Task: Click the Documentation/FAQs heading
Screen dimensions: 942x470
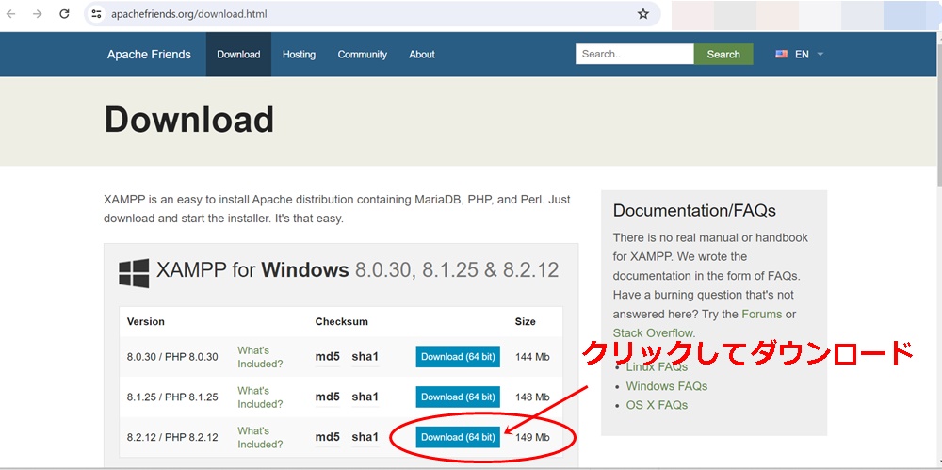Action: point(694,210)
